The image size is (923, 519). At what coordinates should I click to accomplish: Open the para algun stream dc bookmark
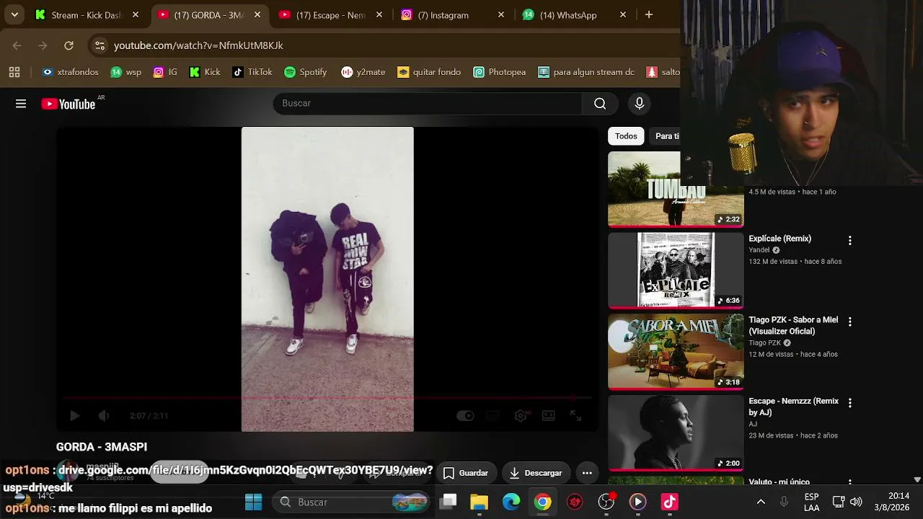coord(586,72)
